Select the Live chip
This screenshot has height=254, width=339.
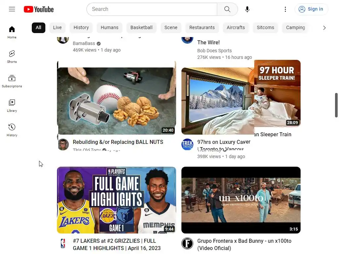pos(57,28)
